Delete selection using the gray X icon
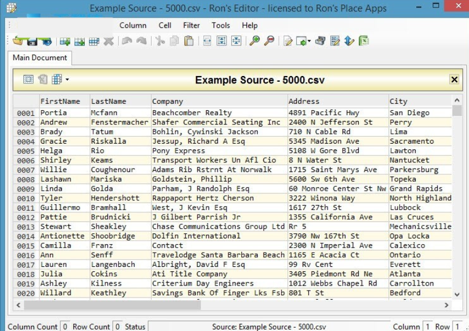 point(108,41)
